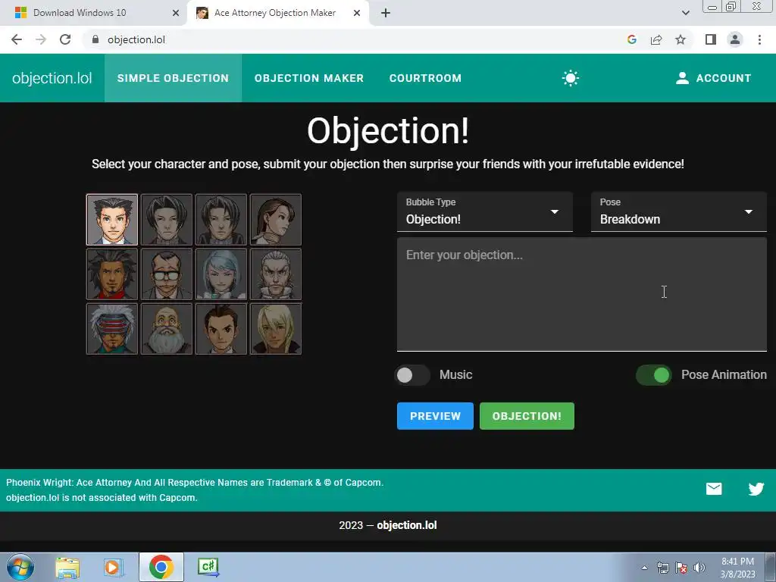Launch Windows Media Player from taskbar
Viewport: 776px width, 582px height.
[x=114, y=568]
